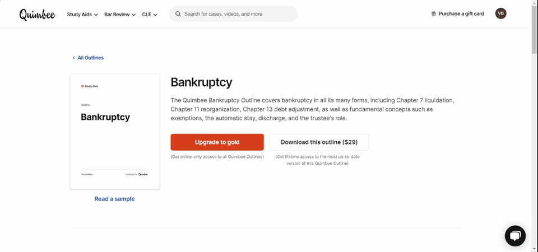This screenshot has height=252, width=538.
Task: Click the Bankruptcy outline cover thumbnail
Action: tap(114, 131)
